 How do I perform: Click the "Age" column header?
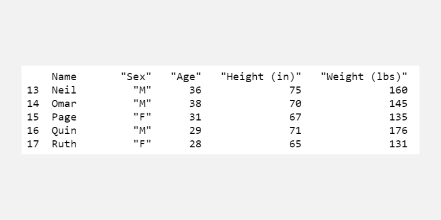tap(186, 77)
